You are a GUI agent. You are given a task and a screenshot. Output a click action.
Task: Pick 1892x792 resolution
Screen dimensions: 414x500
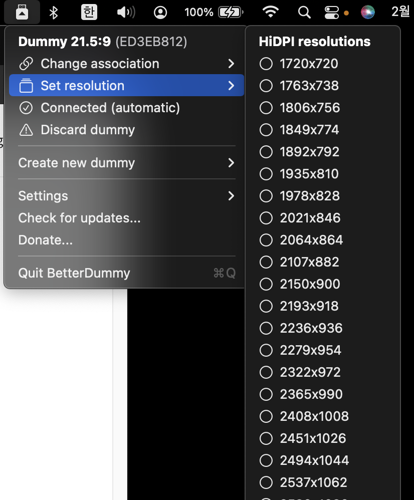pyautogui.click(x=322, y=152)
